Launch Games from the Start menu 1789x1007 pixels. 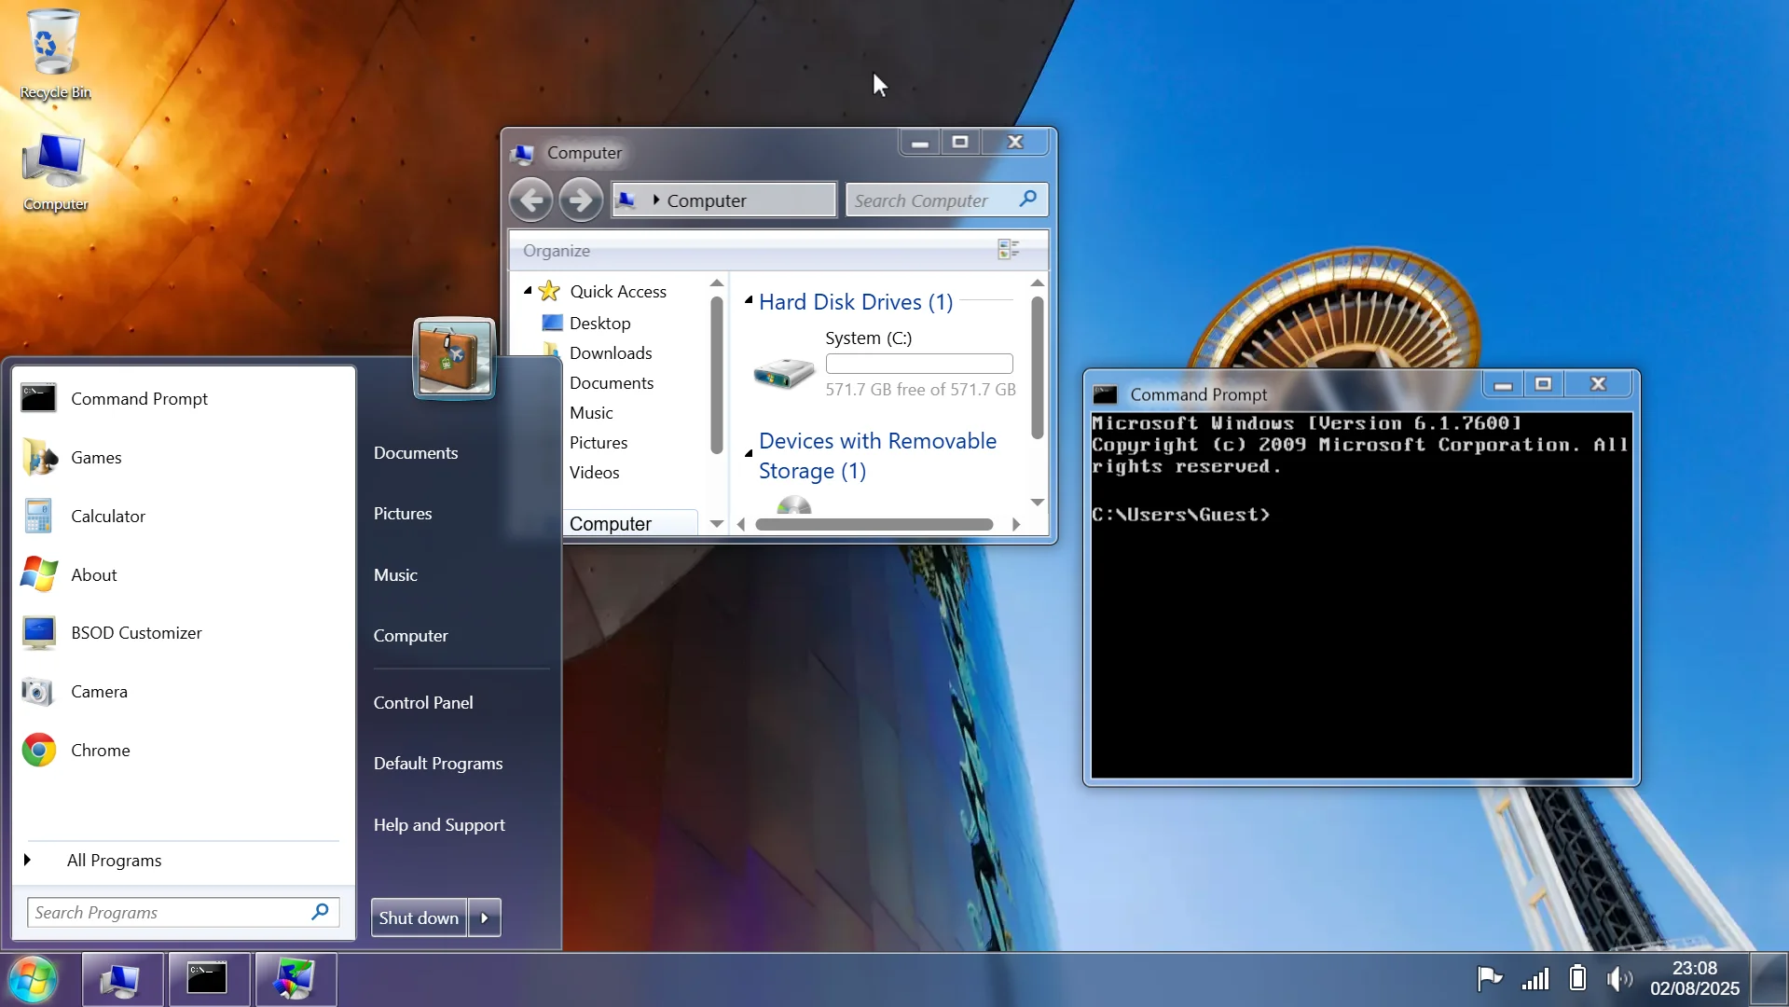click(96, 457)
